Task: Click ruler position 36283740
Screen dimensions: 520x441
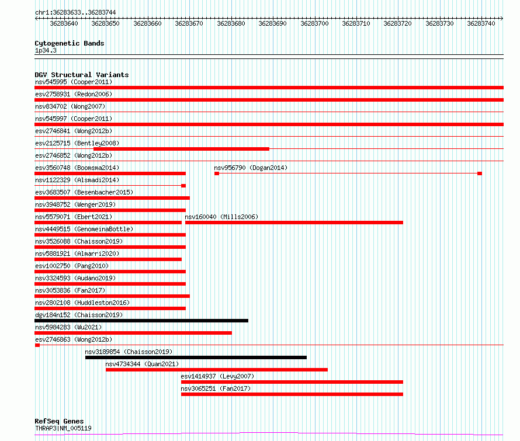Action: point(481,23)
